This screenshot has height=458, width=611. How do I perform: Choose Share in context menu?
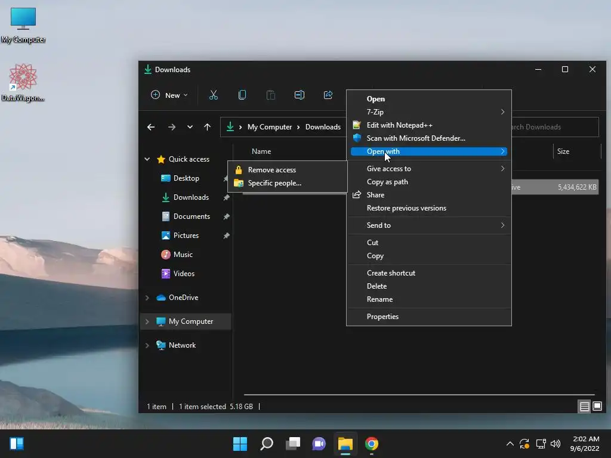click(x=428, y=195)
